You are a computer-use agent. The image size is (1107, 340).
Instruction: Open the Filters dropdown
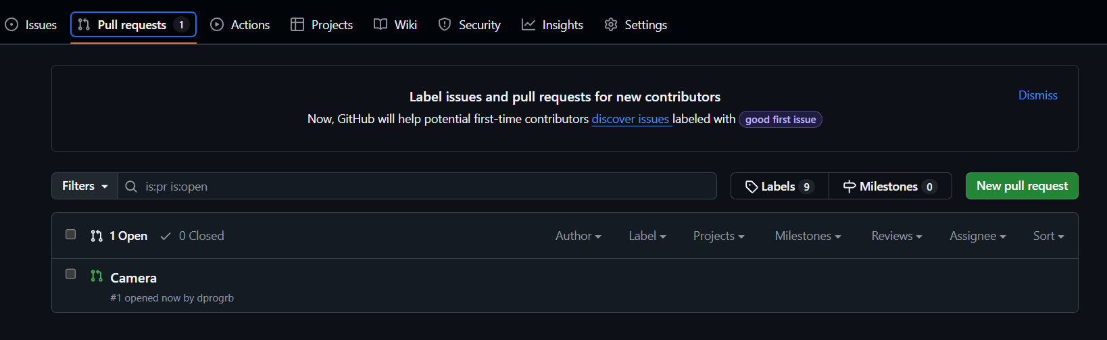[x=85, y=186]
